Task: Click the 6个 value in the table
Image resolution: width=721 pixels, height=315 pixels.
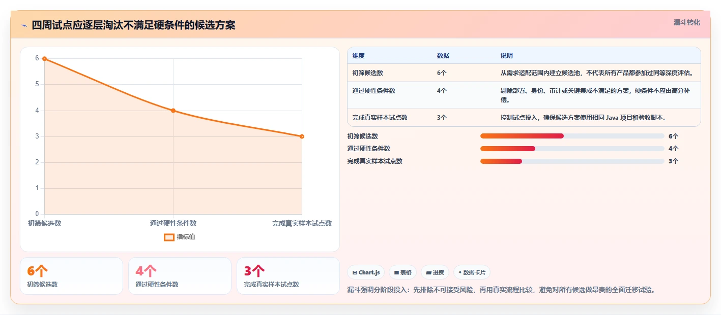Action: [441, 73]
